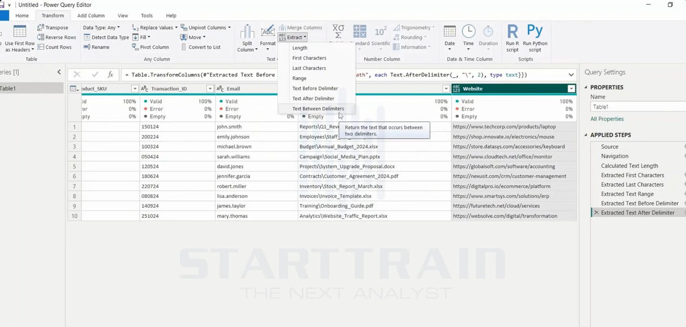Click Use First Row as Headers
686x327 pixels.
(x=20, y=39)
